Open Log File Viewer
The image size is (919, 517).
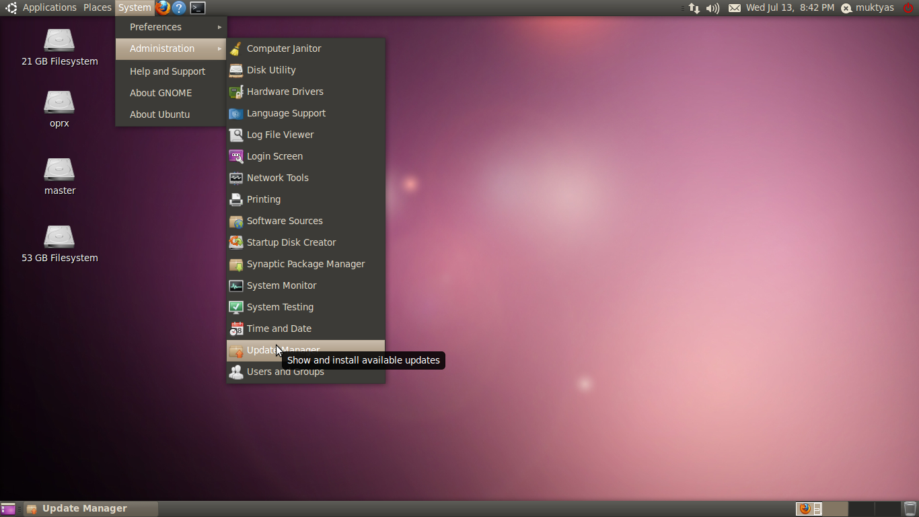coord(306,135)
